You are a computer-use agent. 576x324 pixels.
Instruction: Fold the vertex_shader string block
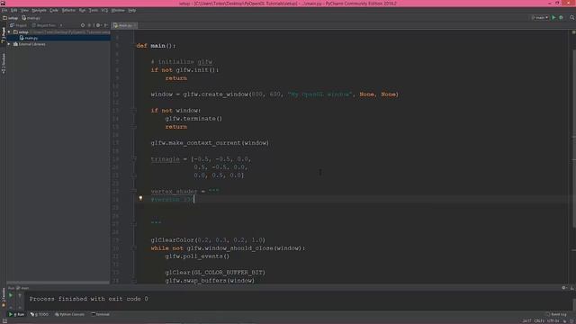click(x=134, y=192)
